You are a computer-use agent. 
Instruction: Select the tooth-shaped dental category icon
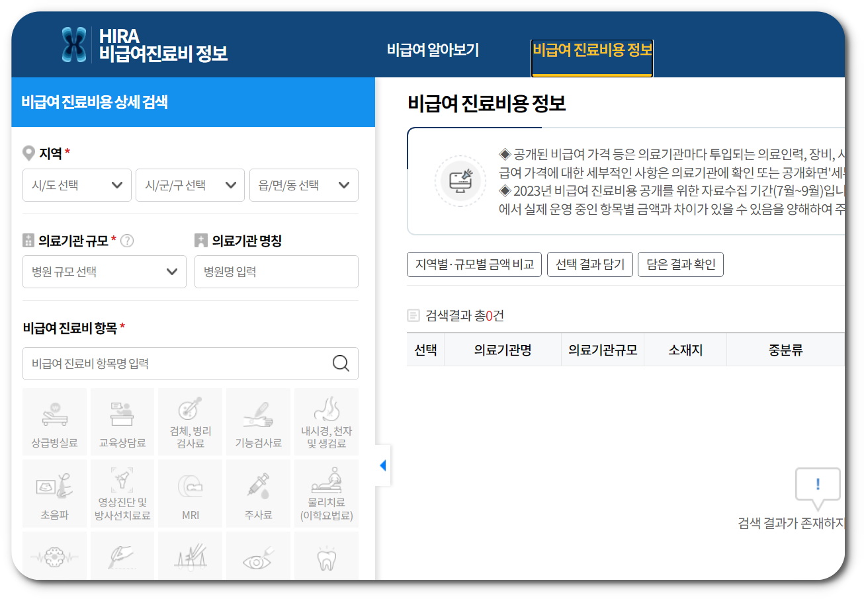[x=326, y=561]
